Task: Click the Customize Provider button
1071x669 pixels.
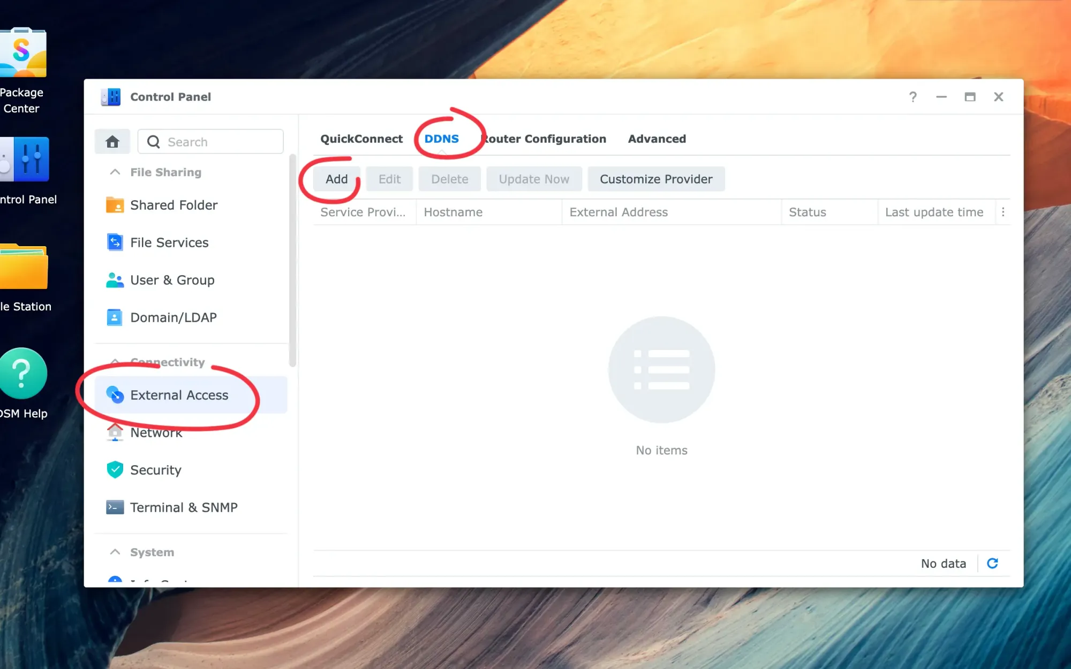Action: tap(656, 179)
